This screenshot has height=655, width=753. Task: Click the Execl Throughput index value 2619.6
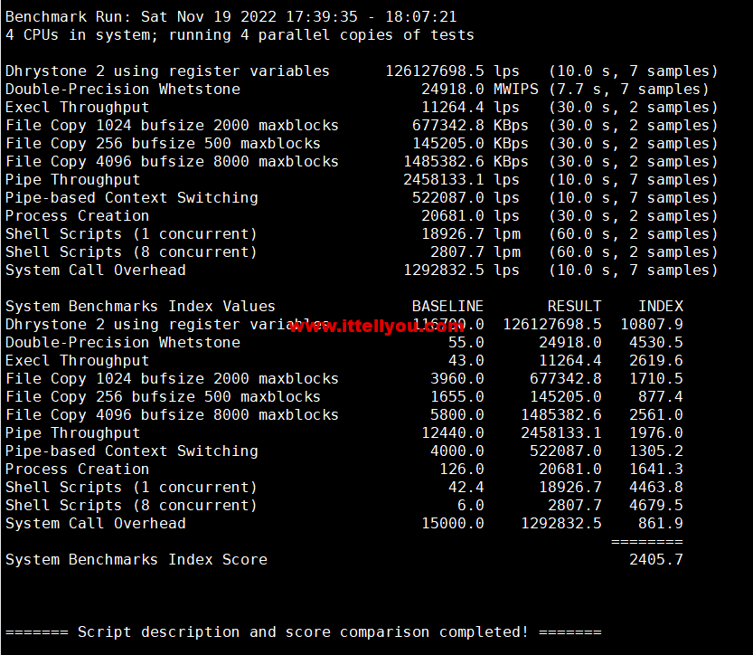(x=655, y=360)
